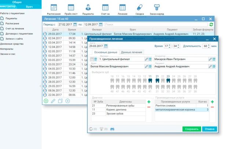The image size is (226, 149).
Task: Click the Отмена button
Action: [209, 129]
